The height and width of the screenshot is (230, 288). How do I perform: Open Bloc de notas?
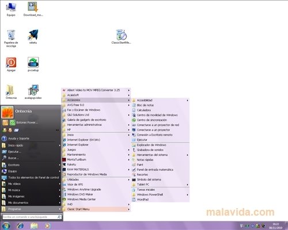point(161,105)
